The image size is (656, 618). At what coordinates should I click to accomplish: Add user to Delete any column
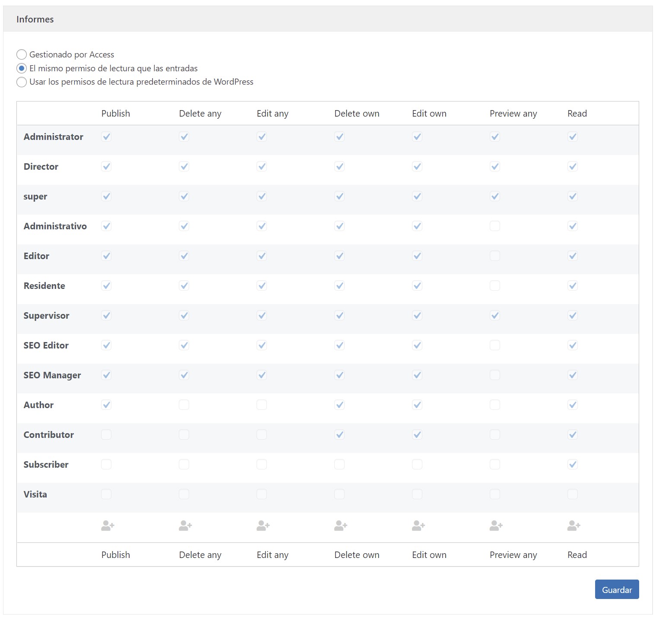coord(185,526)
